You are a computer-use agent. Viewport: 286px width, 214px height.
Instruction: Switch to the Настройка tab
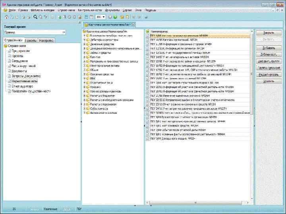pyautogui.click(x=46, y=40)
